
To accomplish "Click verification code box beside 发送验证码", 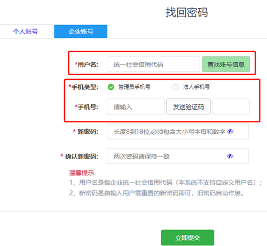I will pyautogui.click(x=231, y=106).
